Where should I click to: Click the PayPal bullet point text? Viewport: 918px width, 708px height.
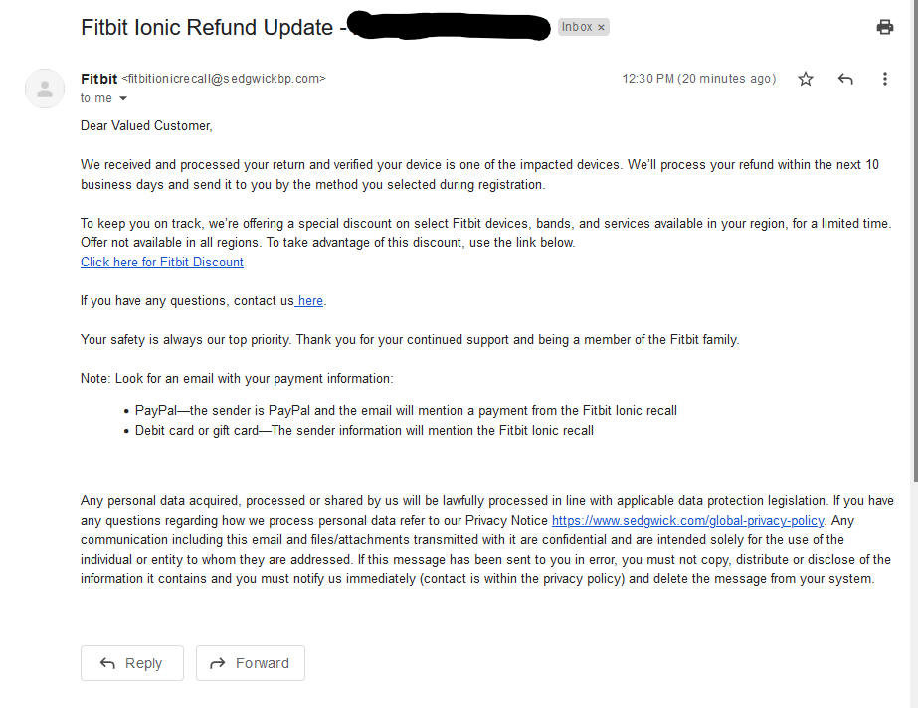406,411
